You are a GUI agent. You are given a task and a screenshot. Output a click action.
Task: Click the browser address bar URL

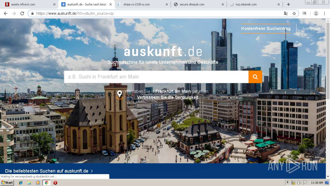(x=75, y=13)
